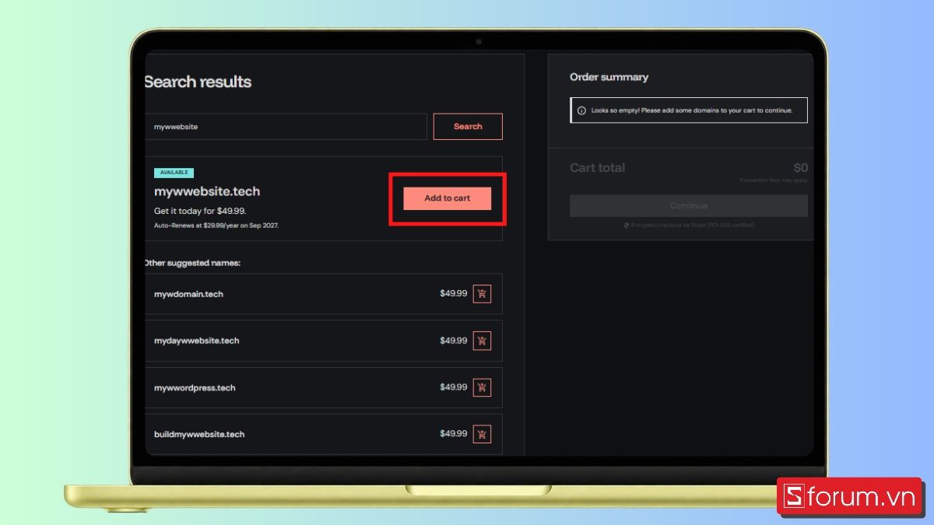Select the mywwordpress.tech suggestion name
Screen dimensions: 934x525
point(195,387)
